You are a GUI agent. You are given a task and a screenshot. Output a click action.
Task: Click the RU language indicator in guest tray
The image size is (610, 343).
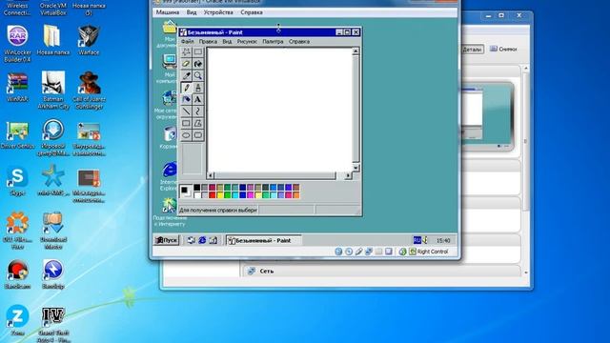[417, 240]
